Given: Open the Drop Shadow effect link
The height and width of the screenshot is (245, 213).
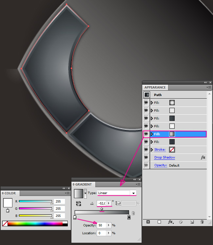Looking at the screenshot, I should point(165,157).
